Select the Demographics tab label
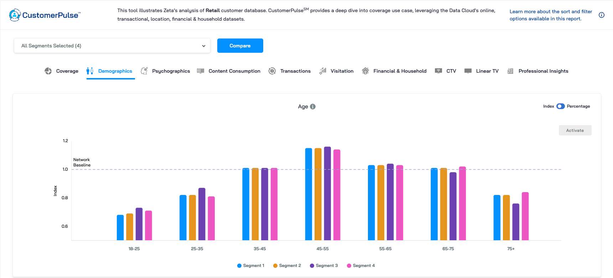613x278 pixels. coord(115,71)
